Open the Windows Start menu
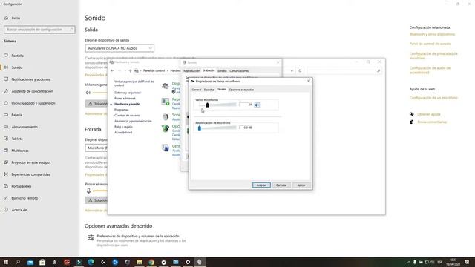475x267 pixels. tap(6, 262)
